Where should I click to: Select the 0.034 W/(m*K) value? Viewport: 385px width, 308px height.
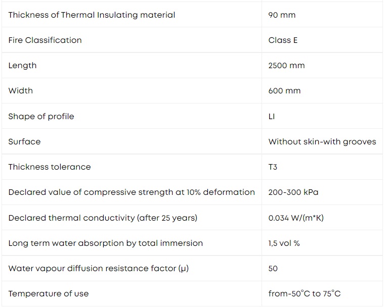point(296,218)
